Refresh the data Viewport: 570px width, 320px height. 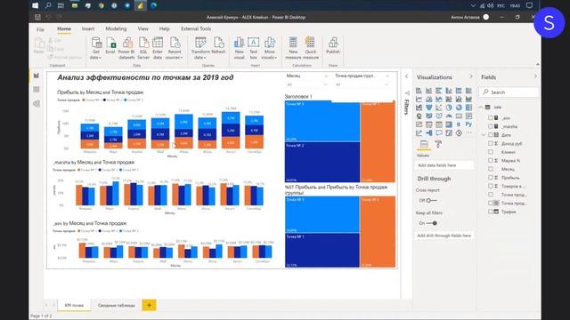pos(218,46)
